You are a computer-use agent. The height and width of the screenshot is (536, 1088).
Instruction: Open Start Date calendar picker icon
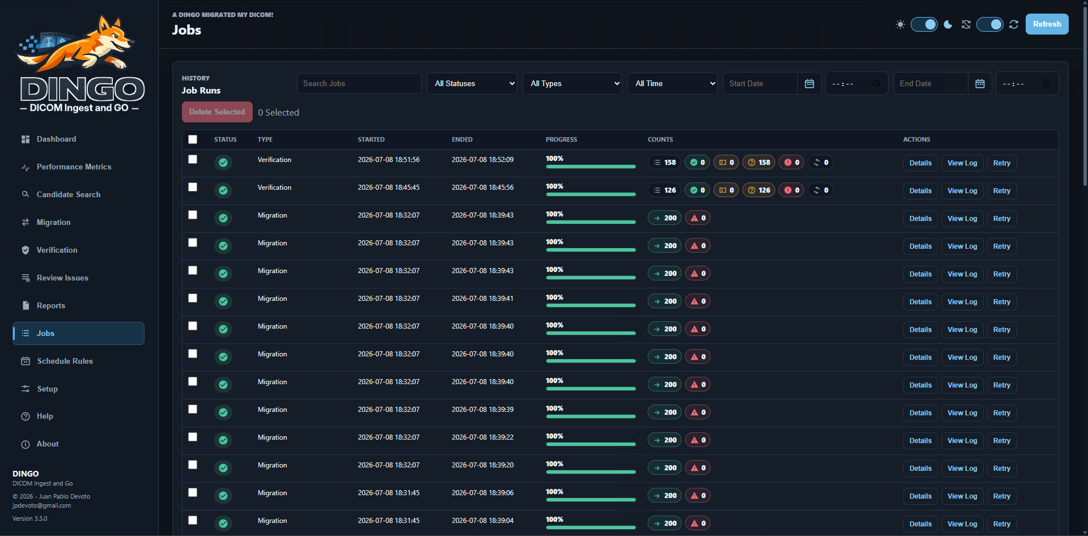809,84
